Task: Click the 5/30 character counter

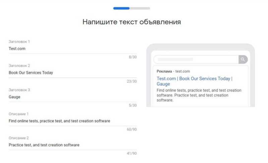Action: (x=133, y=105)
